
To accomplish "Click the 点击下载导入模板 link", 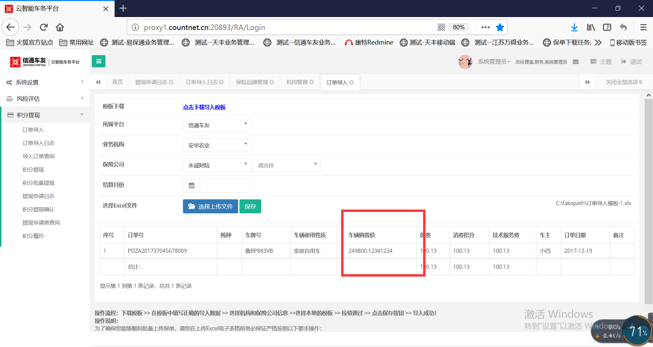I will (x=204, y=107).
